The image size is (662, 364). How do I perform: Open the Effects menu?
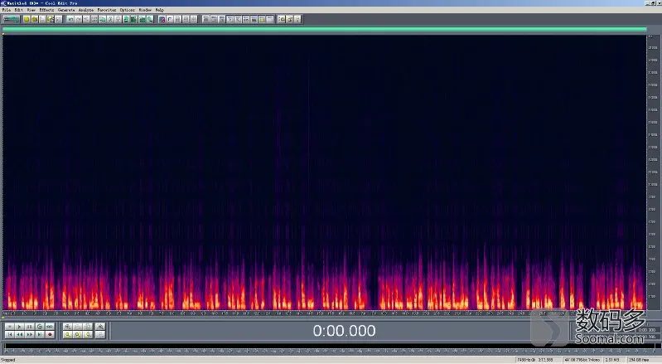(x=46, y=10)
